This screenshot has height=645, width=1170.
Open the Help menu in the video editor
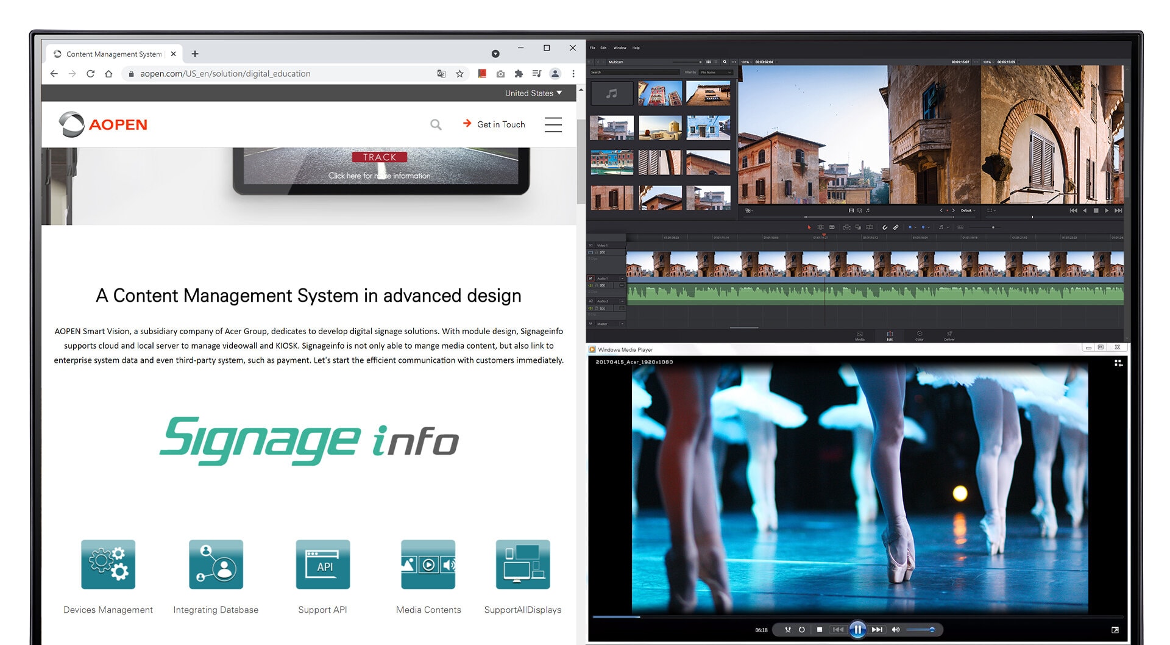tap(636, 48)
